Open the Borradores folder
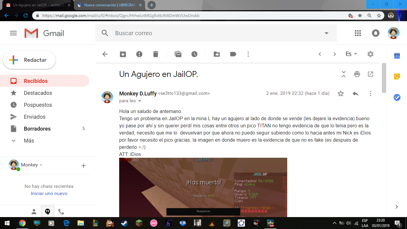 click(x=45, y=129)
